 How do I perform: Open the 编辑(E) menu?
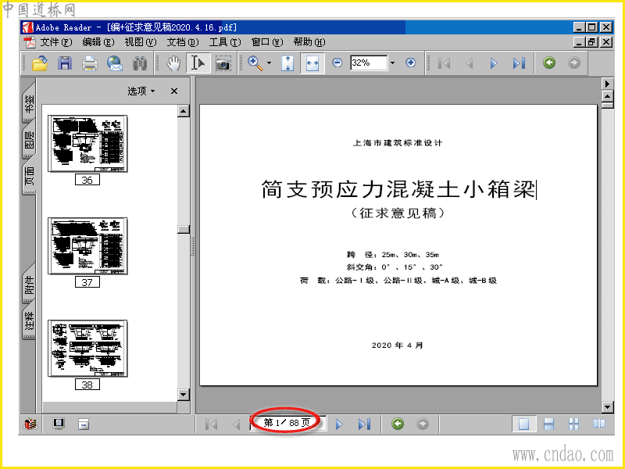coord(98,42)
